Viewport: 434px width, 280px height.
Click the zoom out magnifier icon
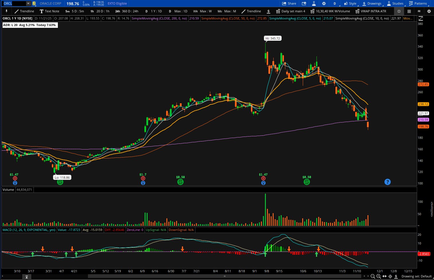point(373,276)
